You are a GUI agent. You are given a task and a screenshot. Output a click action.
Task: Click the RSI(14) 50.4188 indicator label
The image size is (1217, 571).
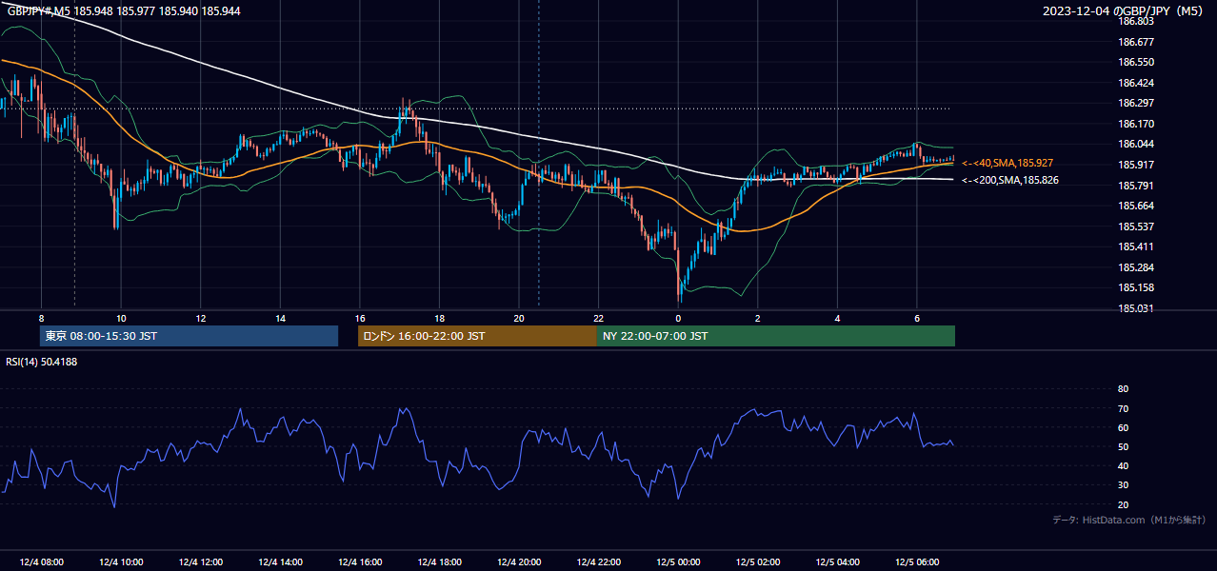[42, 362]
